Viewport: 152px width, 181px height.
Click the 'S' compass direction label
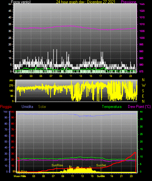[143, 91]
